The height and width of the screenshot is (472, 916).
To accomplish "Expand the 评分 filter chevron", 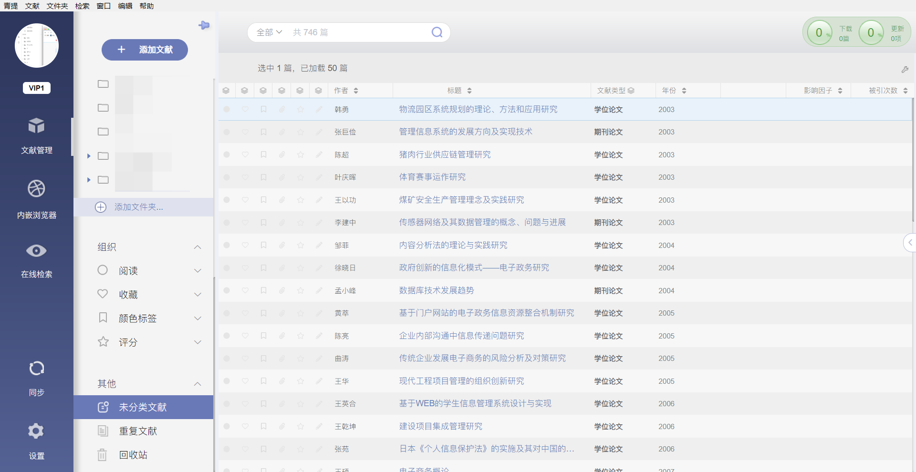I will pos(198,342).
